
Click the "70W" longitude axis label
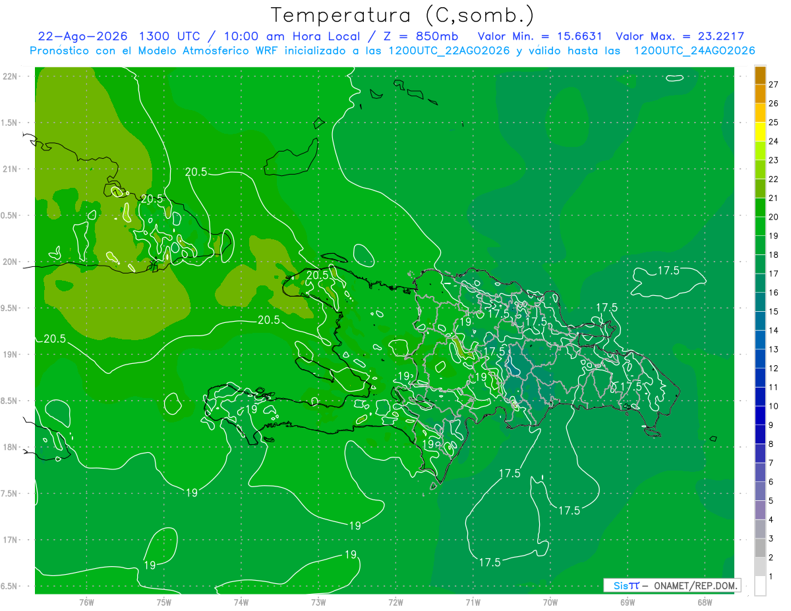[550, 602]
